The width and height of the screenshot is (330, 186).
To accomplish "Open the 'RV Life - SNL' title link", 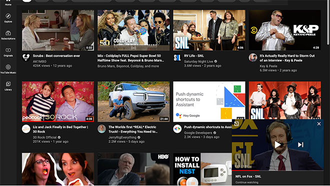I will click(194, 56).
